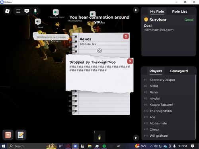The width and height of the screenshot is (199, 149).
Task: Open the 9:17 PM clock
Action: pos(183,146)
